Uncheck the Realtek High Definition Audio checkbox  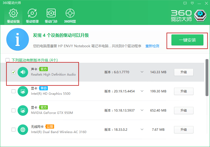14,72
